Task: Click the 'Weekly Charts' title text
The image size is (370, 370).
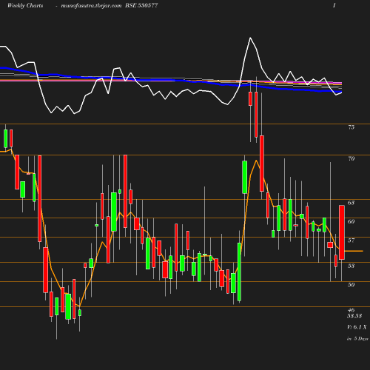Action: (x=25, y=5)
